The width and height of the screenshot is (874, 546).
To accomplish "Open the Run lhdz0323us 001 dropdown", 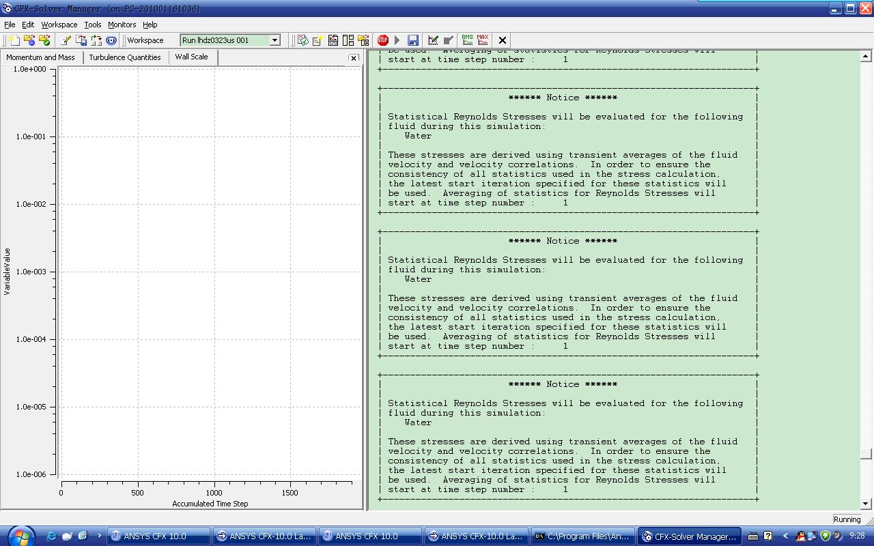I will coord(274,40).
